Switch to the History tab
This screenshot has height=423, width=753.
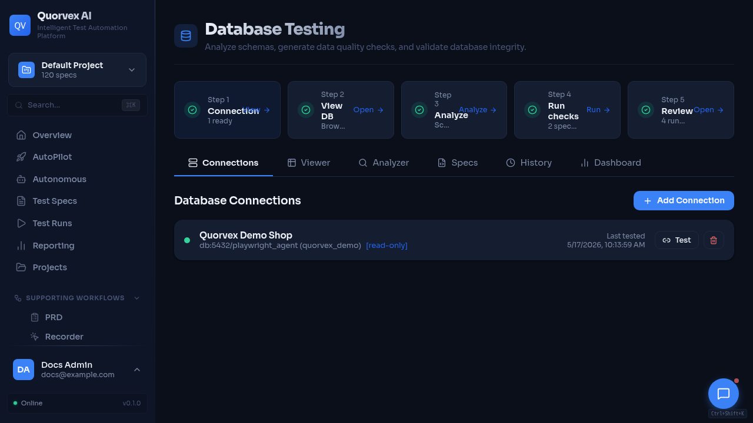[x=529, y=163]
